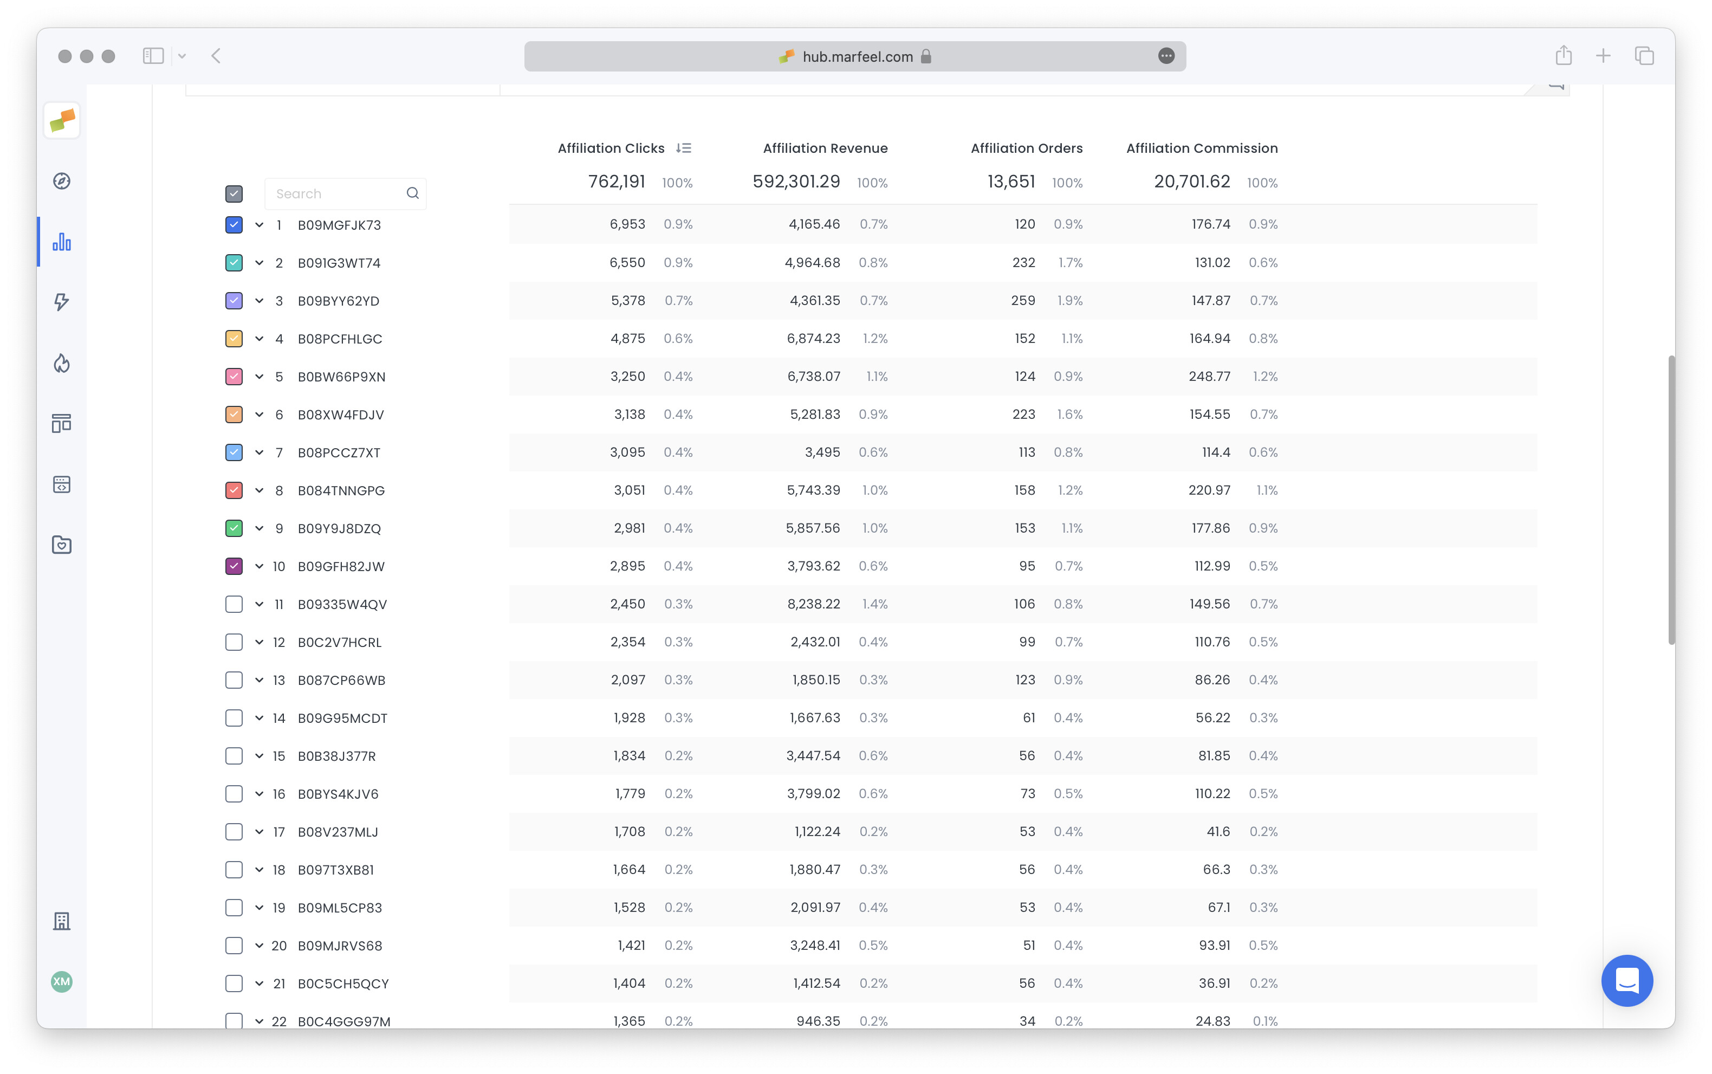Open the heart folder icon in sidebar
This screenshot has width=1712, height=1074.
click(x=62, y=545)
